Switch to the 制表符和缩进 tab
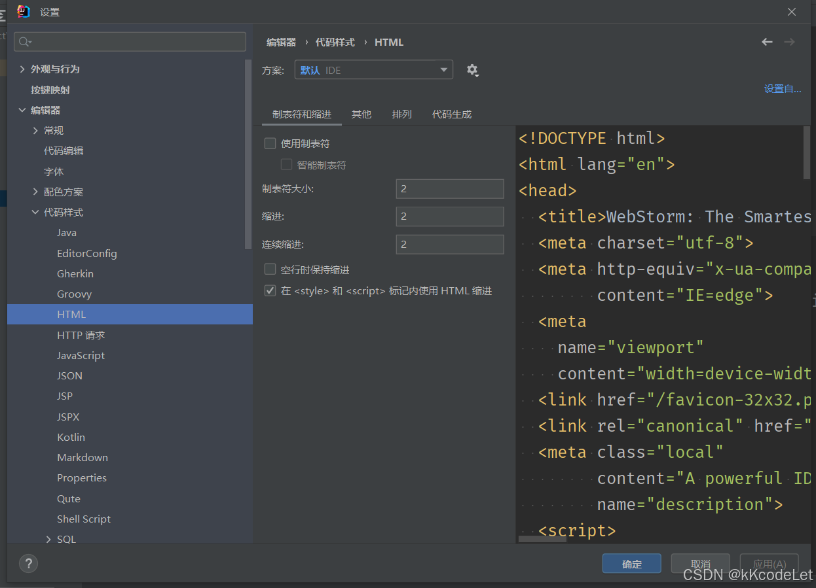The width and height of the screenshot is (816, 588). 302,114
